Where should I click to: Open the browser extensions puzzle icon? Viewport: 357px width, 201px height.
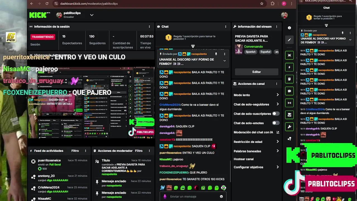273,4
